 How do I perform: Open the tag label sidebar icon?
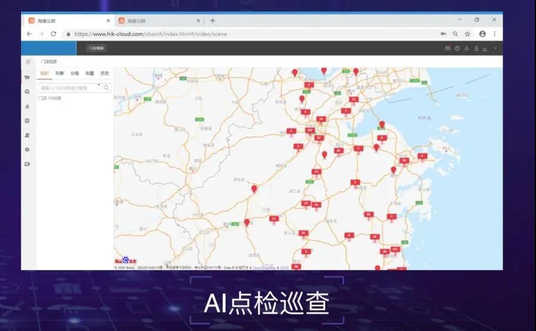pyautogui.click(x=28, y=164)
